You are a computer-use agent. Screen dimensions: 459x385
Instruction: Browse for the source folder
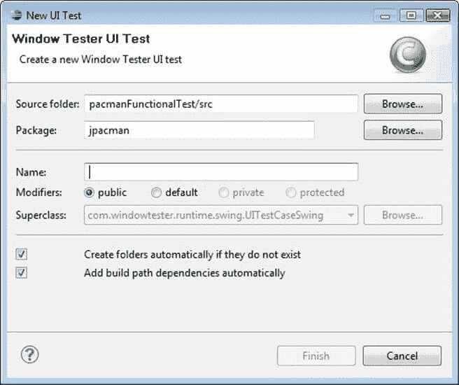(403, 104)
